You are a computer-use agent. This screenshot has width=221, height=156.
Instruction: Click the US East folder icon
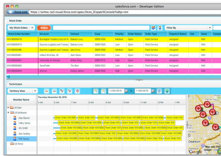12,107
